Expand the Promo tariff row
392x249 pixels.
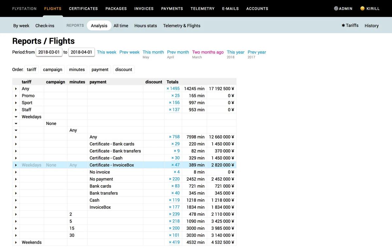tap(16, 95)
